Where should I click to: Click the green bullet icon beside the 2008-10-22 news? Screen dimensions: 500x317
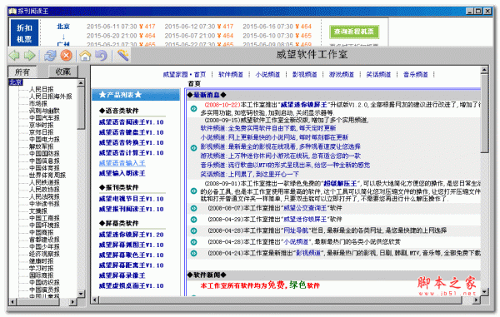(193, 108)
